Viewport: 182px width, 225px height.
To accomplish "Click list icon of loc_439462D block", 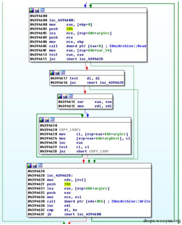I will coord(40,166).
